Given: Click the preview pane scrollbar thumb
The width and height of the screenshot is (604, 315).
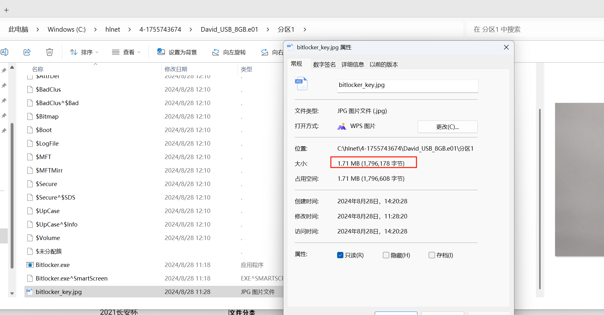Looking at the screenshot, I should 540,199.
